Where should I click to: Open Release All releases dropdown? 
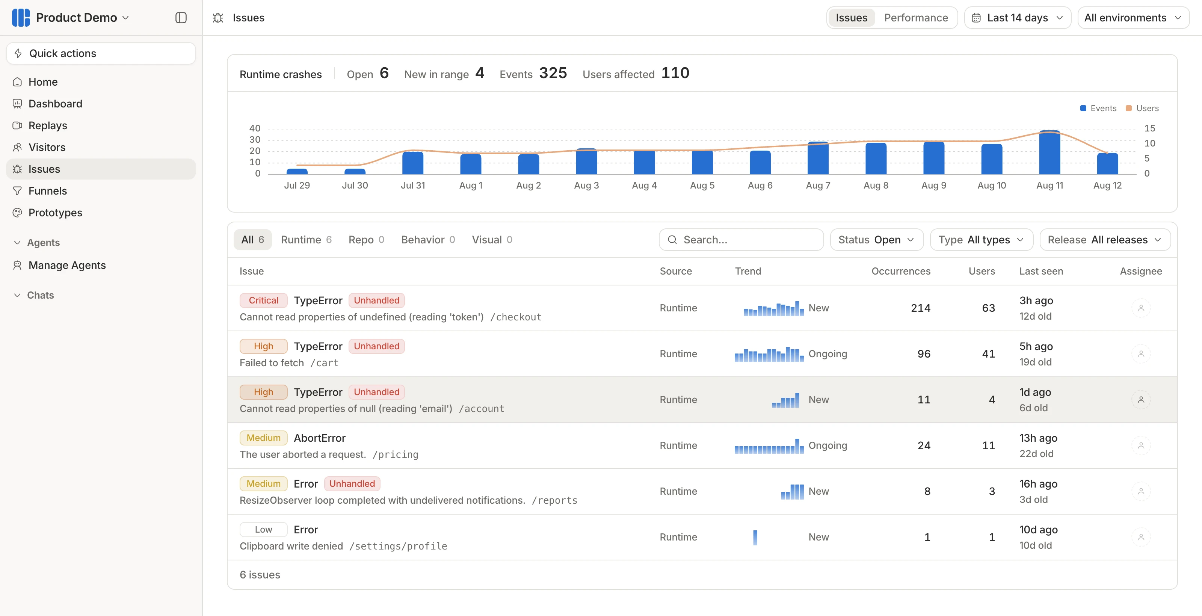tap(1105, 239)
